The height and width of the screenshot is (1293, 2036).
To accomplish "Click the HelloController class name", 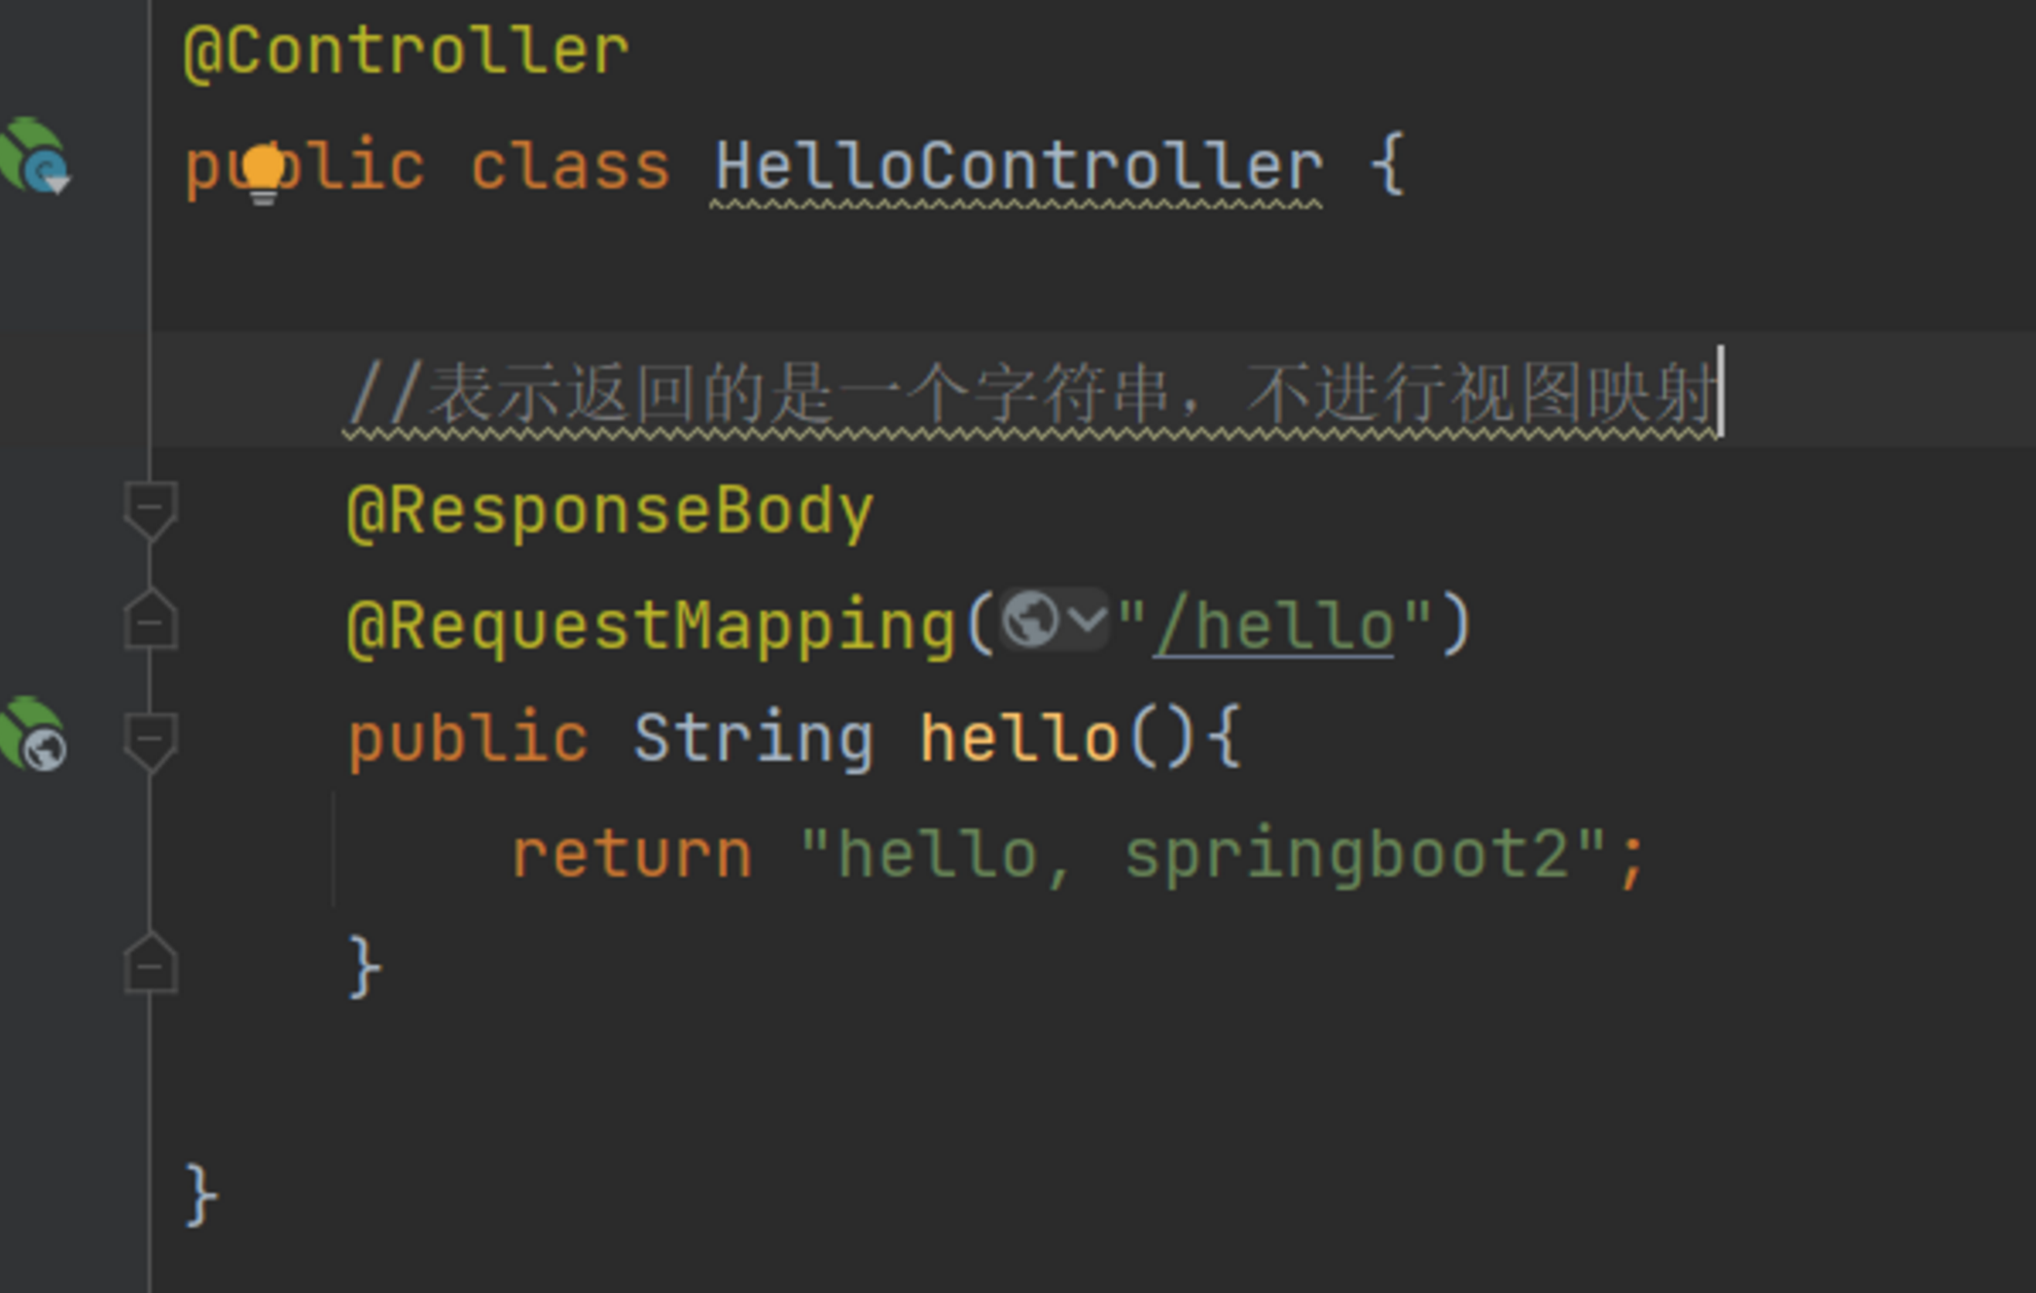I will pos(1018,167).
